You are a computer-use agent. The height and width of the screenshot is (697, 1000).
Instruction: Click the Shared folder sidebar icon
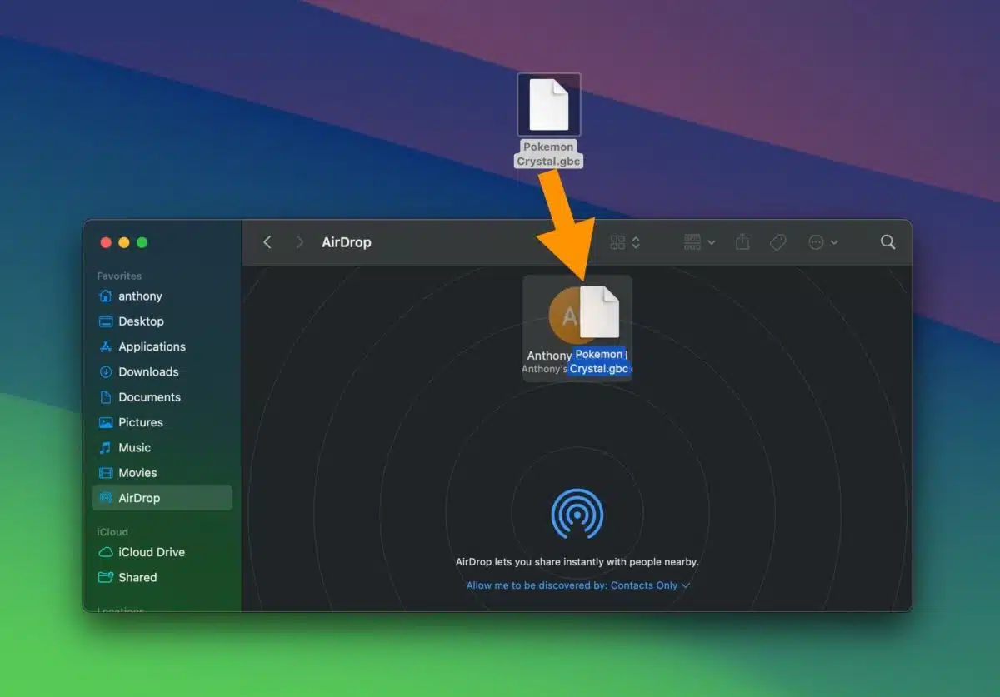pyautogui.click(x=105, y=577)
